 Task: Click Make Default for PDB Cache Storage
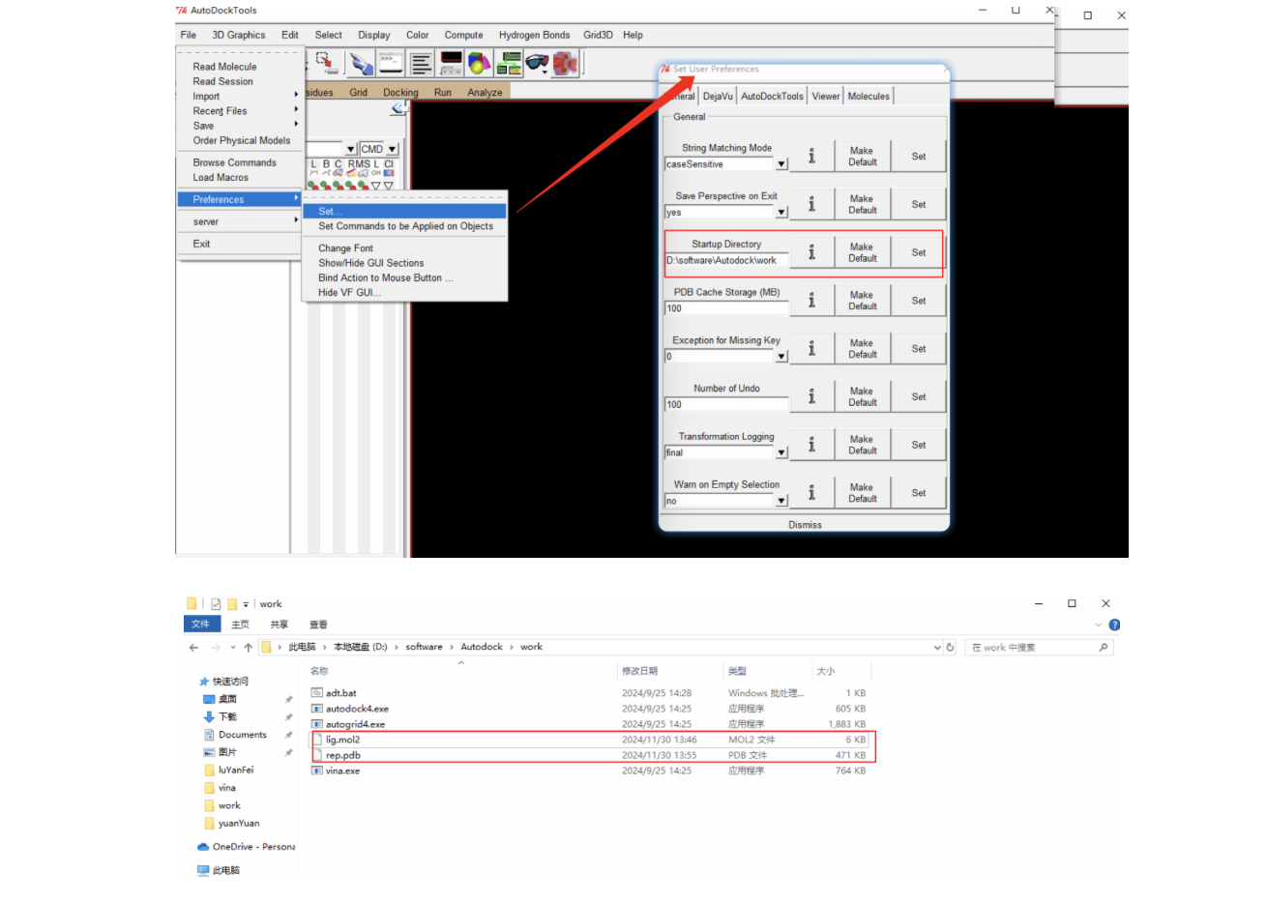point(863,301)
